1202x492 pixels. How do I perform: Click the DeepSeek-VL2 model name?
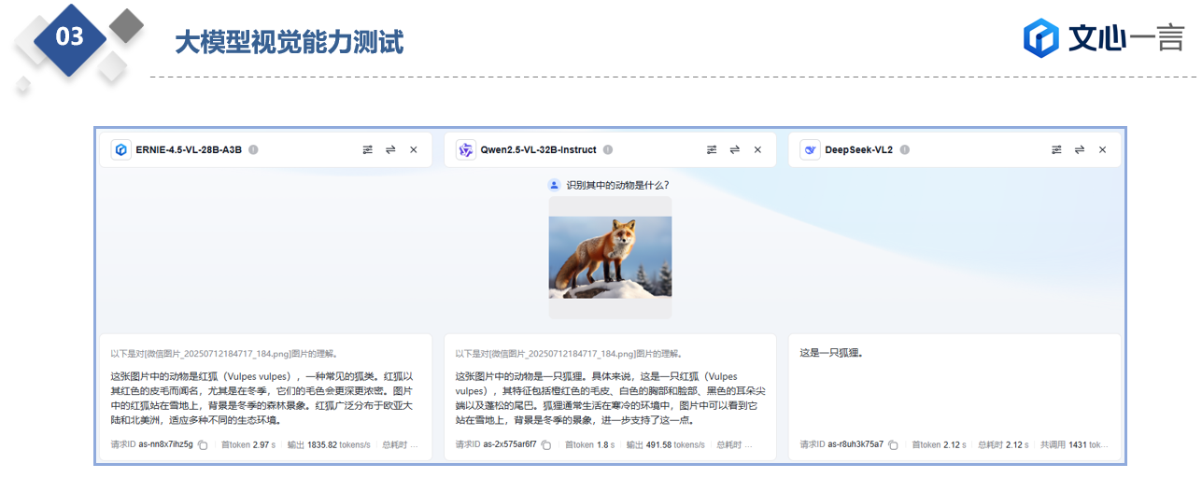tap(858, 149)
